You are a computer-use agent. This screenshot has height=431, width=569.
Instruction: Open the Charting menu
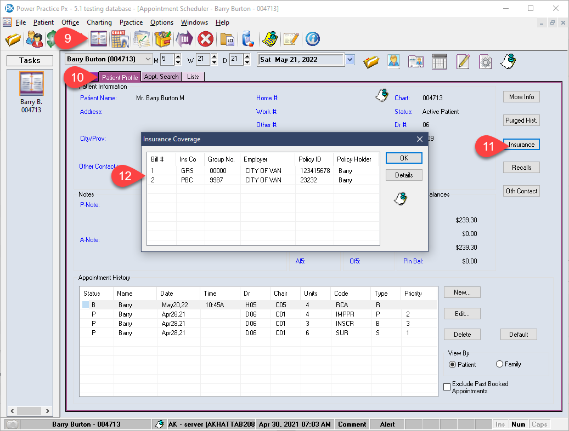click(99, 22)
